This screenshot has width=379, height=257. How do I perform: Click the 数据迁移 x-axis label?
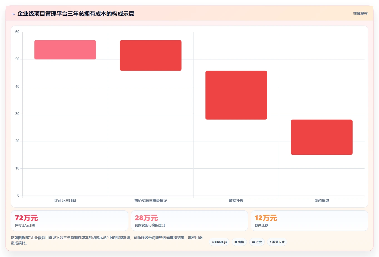pos(236,201)
